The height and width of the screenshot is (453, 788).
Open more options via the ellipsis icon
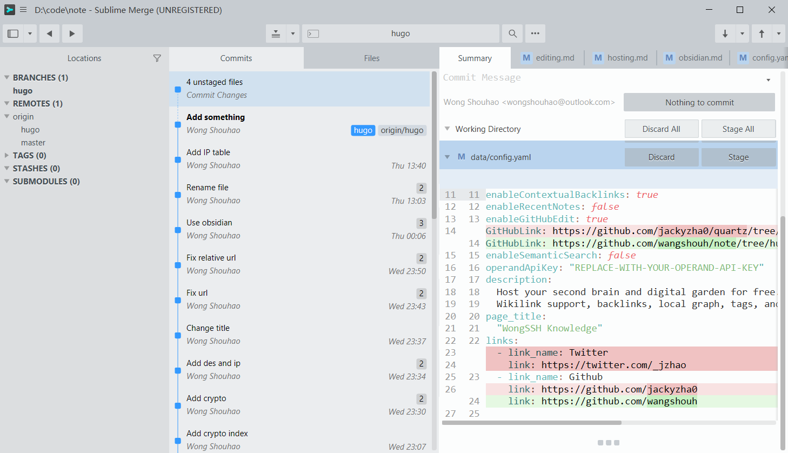pos(535,34)
